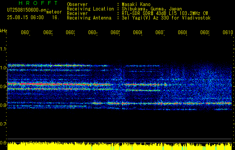Click the 0.9 kHz frequency label
The width and height of the screenshot is (235, 150).
pyautogui.click(x=3, y=87)
